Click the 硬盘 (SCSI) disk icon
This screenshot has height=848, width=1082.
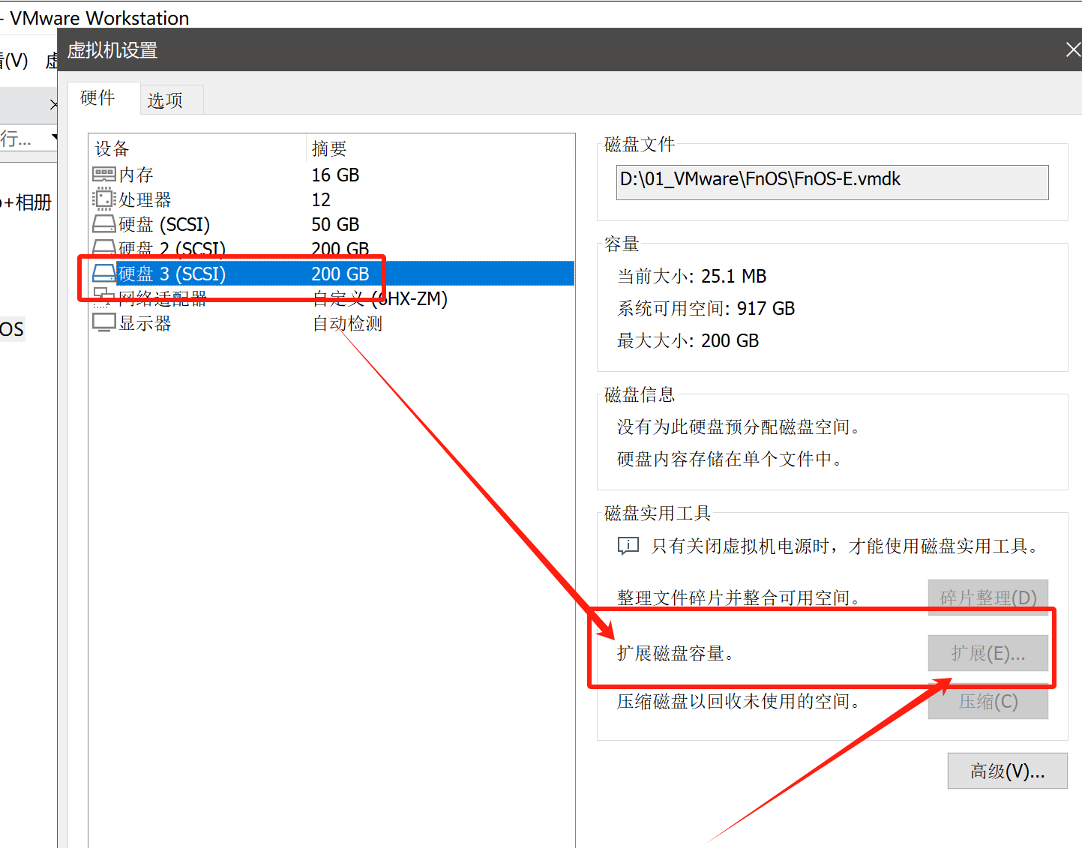103,224
